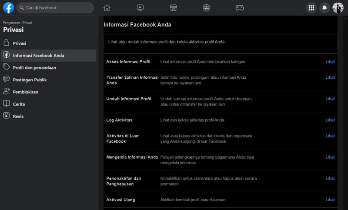Click Lihat next to Unduh Informasi Profil
Screen dimensions: 348x210
[330, 99]
